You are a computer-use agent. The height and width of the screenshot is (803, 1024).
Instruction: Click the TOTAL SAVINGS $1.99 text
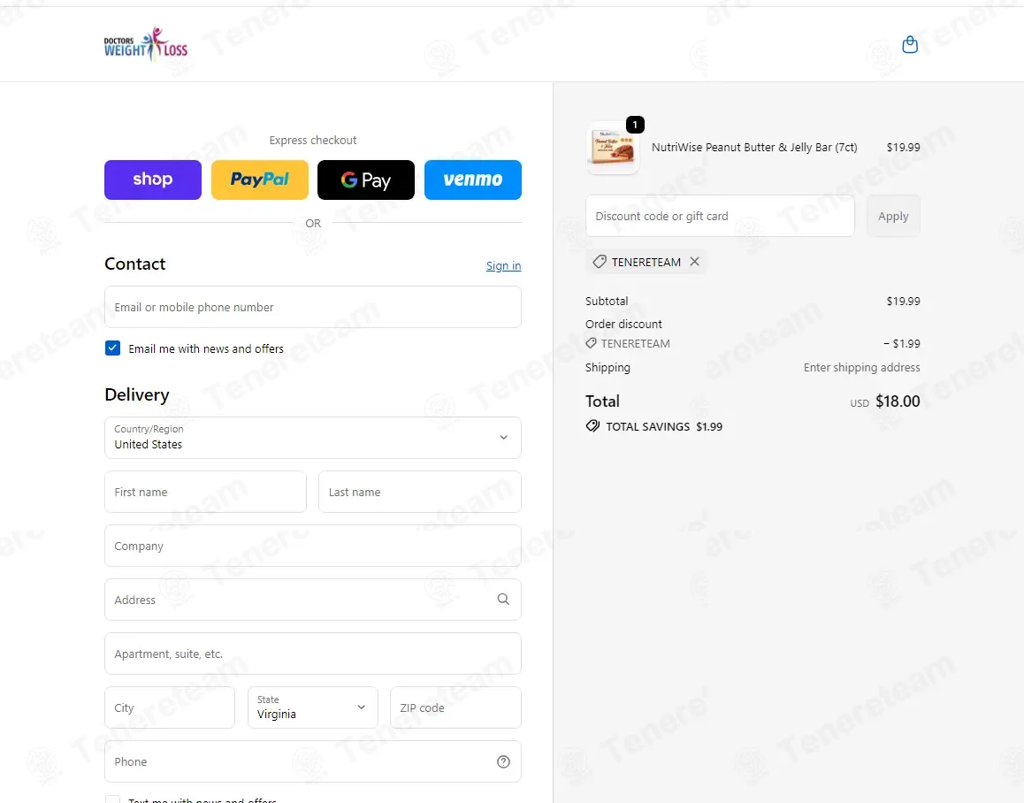663,426
